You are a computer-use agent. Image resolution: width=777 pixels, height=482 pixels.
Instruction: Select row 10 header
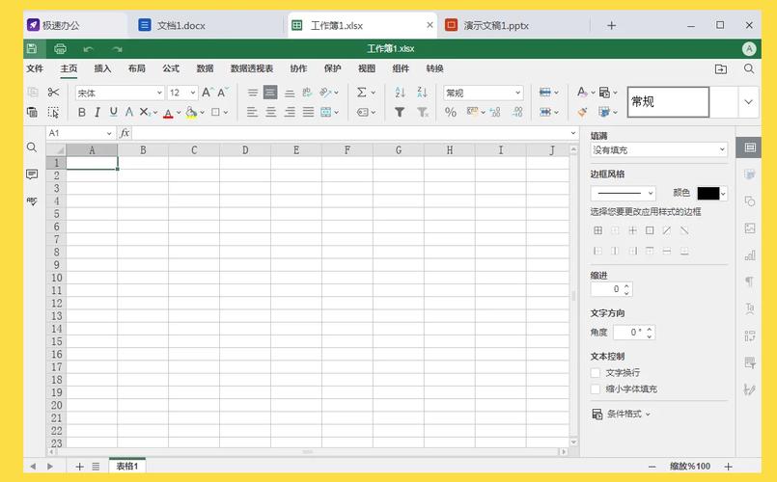point(57,278)
